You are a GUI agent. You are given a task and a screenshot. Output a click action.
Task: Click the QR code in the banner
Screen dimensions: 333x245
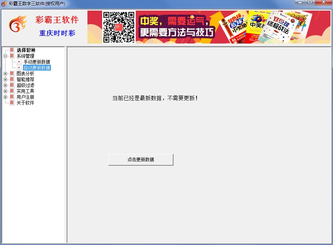[x=119, y=27]
